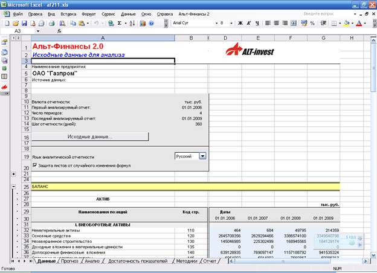Collapse the БАЛАНС group with the minus button
Screen dimensions: 377x273
click(14, 187)
